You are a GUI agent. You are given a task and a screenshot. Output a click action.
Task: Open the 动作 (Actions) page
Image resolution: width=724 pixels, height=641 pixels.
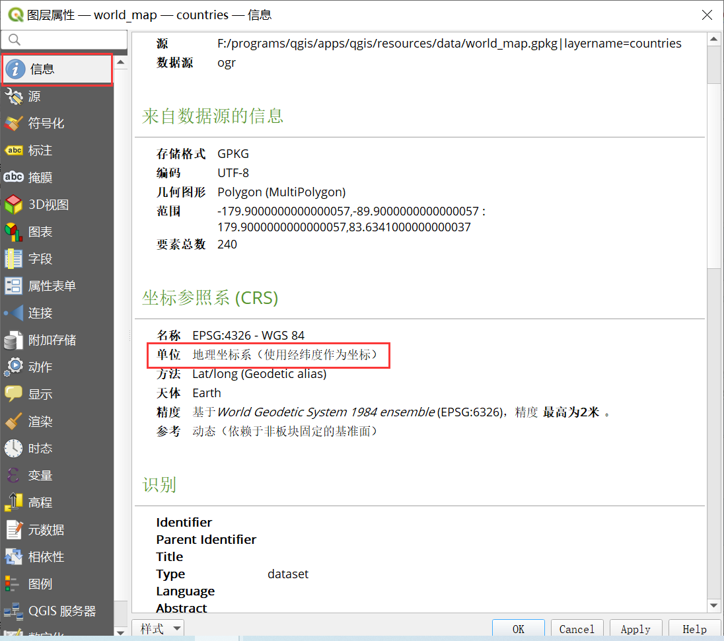click(57, 367)
